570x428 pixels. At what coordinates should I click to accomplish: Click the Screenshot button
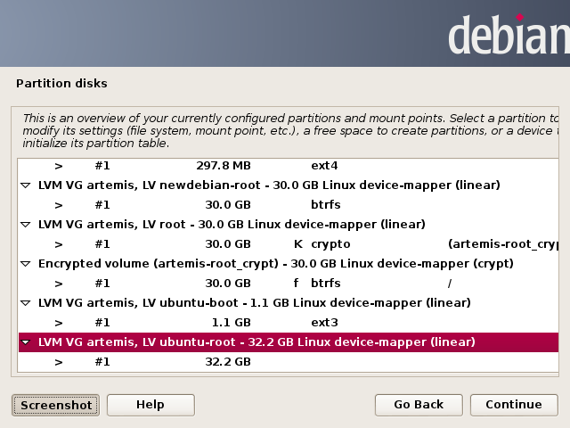pos(55,405)
